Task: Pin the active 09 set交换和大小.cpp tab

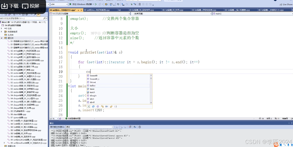Action: (x=78, y=10)
